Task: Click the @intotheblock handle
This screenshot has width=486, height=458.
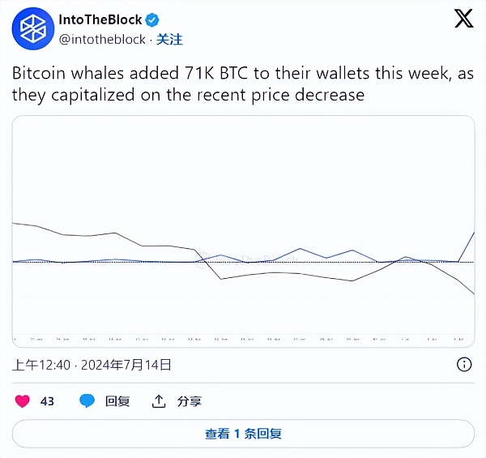Action: pyautogui.click(x=102, y=39)
